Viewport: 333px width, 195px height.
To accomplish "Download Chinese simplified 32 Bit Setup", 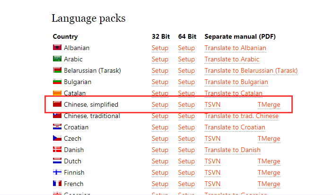I will click(160, 104).
